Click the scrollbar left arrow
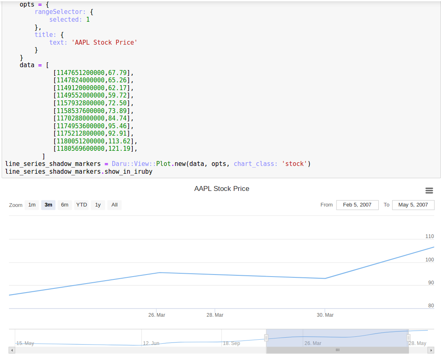Viewport: 441px width, 354px height. click(12, 350)
